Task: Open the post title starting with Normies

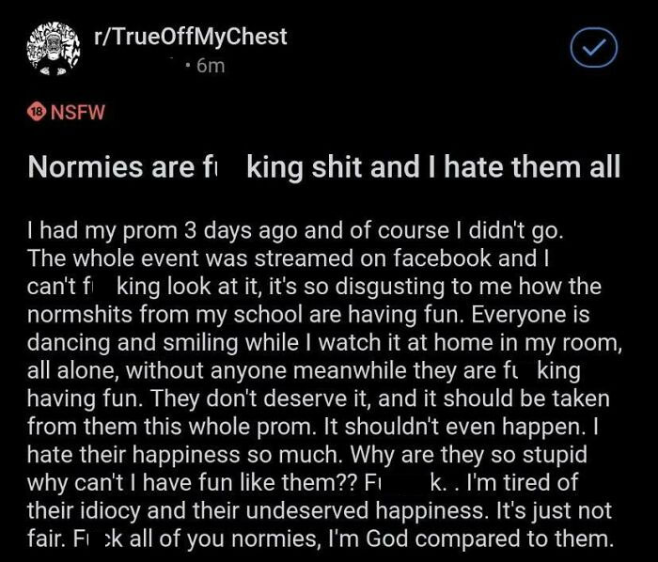Action: pos(324,166)
